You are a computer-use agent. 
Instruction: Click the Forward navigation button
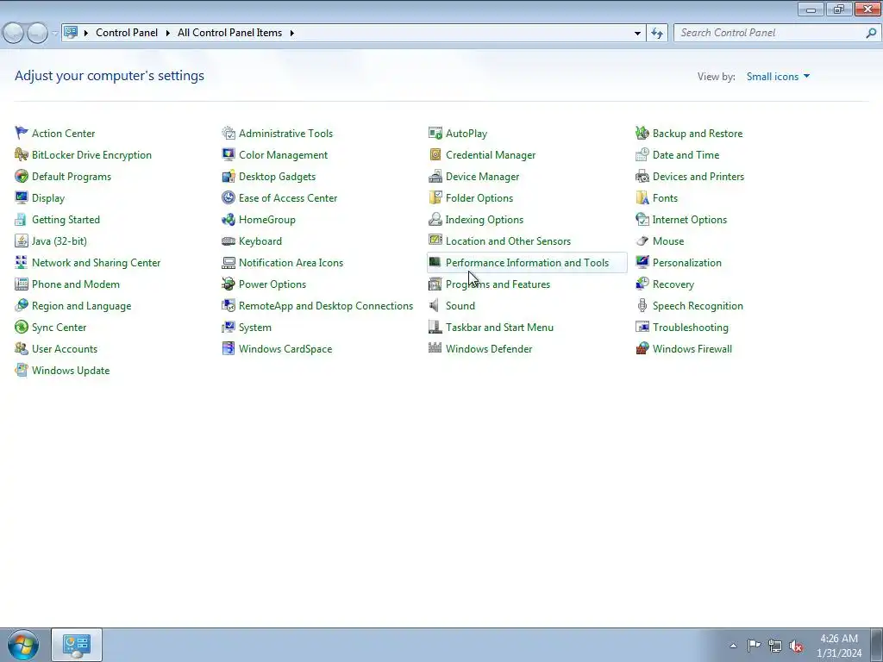point(38,34)
